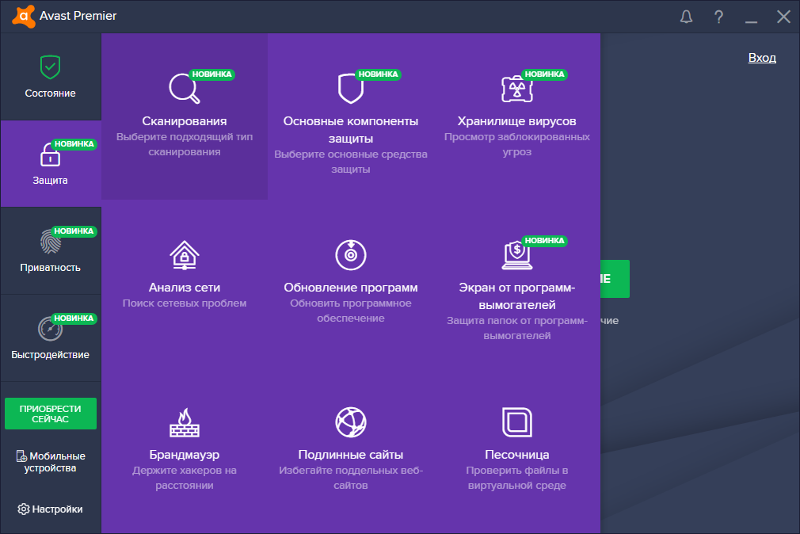Open notifications bell in title bar
This screenshot has width=800, height=534.
click(x=686, y=17)
